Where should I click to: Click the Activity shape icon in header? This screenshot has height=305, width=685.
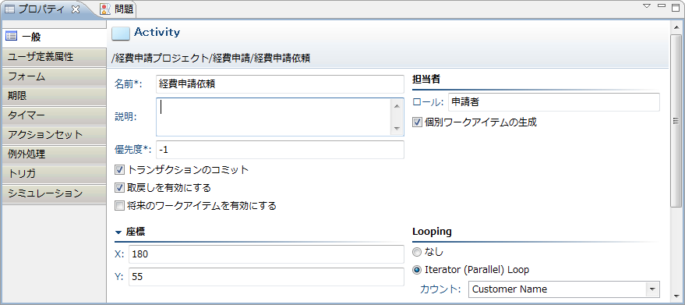(x=121, y=34)
